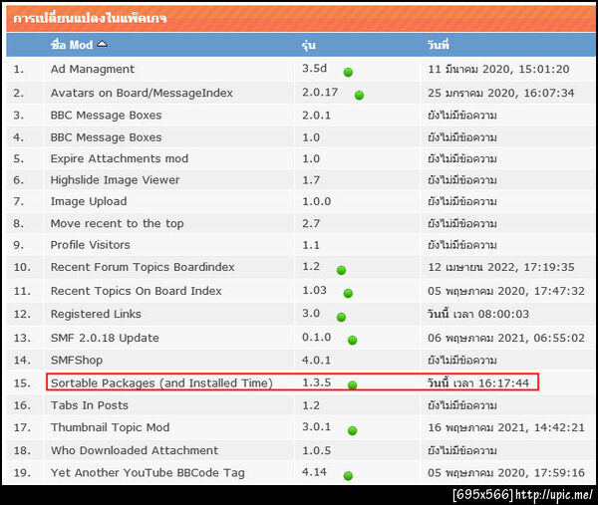Click green dot in Yet Another YouTube BBCode Tag row
The width and height of the screenshot is (598, 505).
348,476
